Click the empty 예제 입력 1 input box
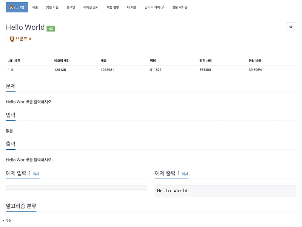Screen dimensions: 302x227 pos(75,187)
